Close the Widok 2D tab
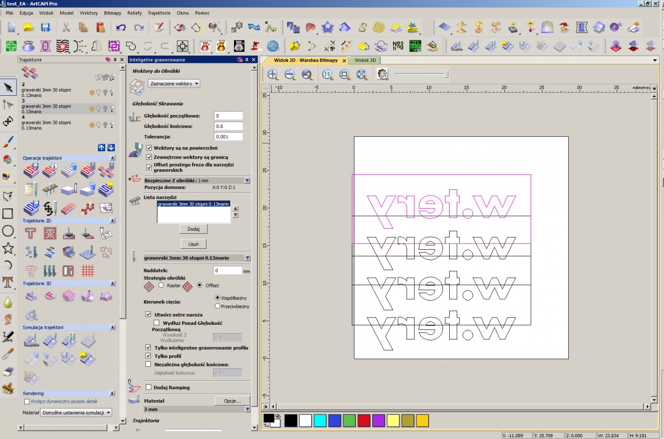 [344, 61]
